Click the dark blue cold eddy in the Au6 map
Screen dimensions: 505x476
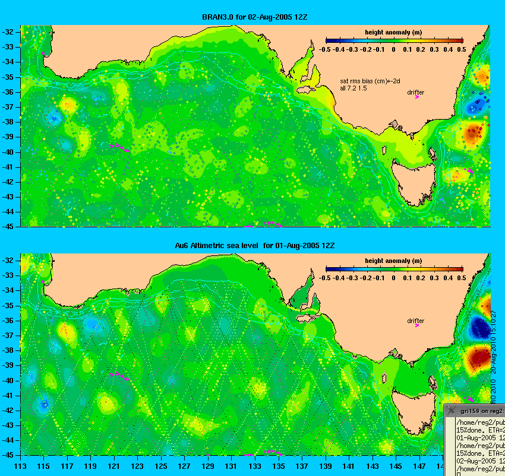point(481,328)
